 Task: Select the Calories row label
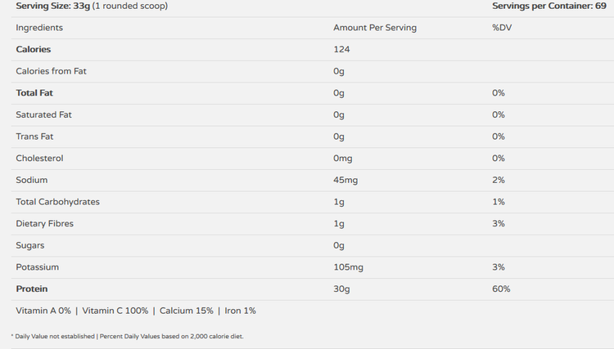[34, 49]
